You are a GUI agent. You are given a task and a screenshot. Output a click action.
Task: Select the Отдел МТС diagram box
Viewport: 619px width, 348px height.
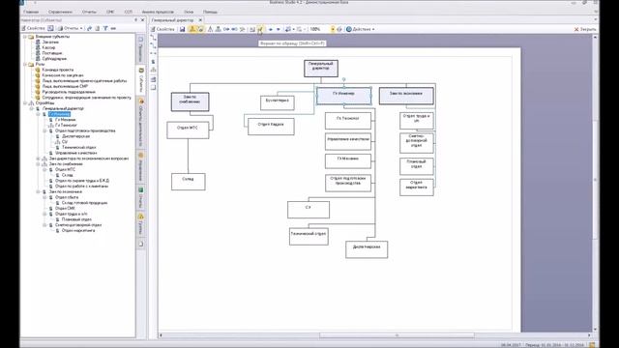tap(188, 130)
